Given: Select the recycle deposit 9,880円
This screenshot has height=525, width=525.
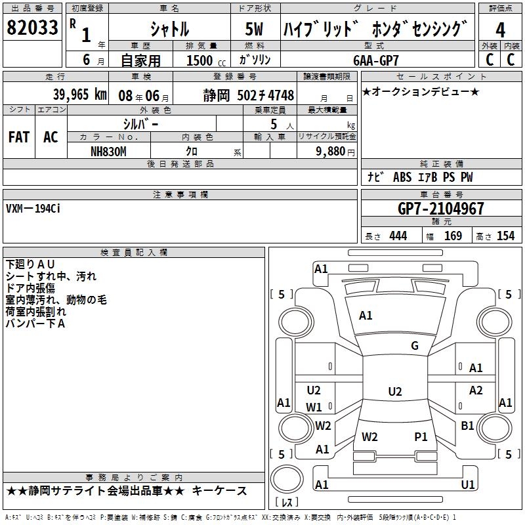Looking at the screenshot, I should point(335,152).
